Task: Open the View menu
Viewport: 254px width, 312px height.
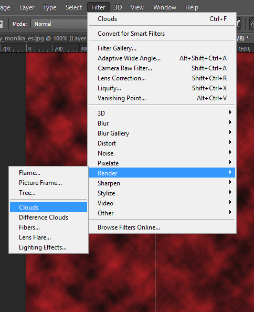Action: (137, 7)
